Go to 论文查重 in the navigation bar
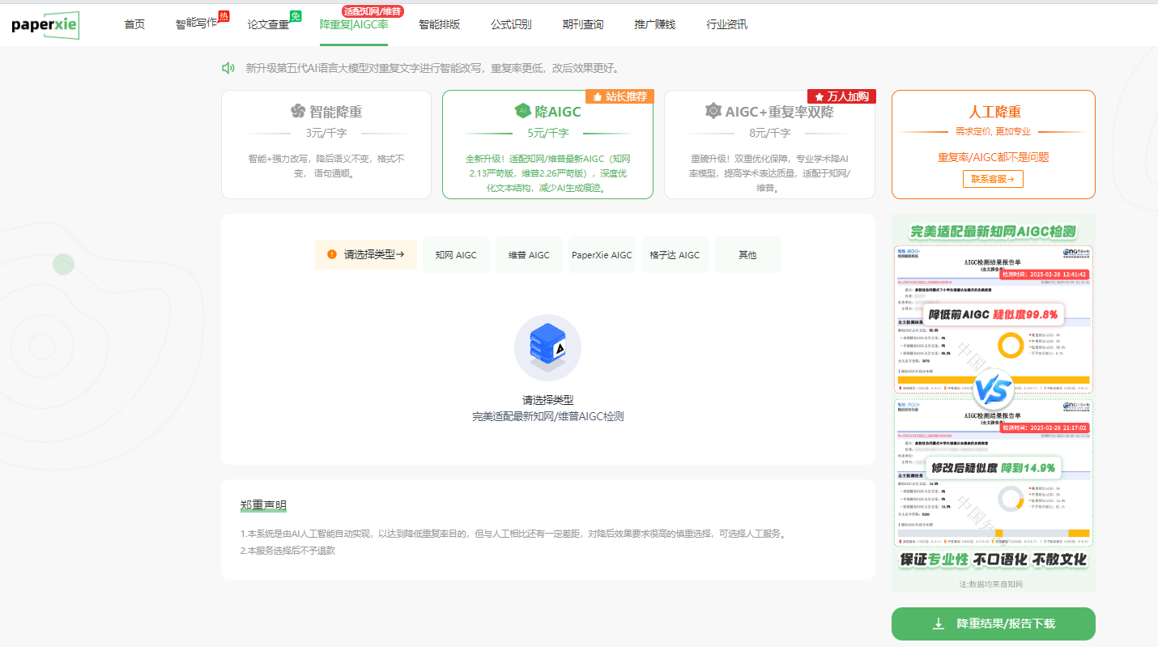Screen dimensions: 1158x647 tap(268, 24)
